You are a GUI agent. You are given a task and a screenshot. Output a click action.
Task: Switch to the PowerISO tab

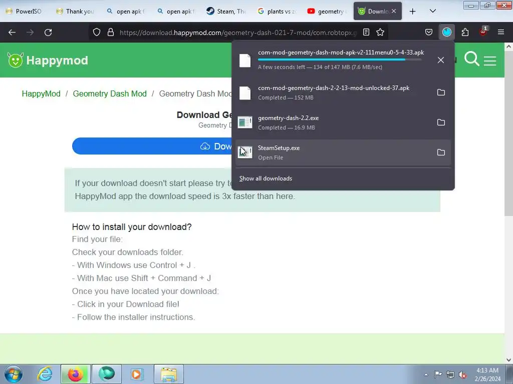tap(25, 11)
